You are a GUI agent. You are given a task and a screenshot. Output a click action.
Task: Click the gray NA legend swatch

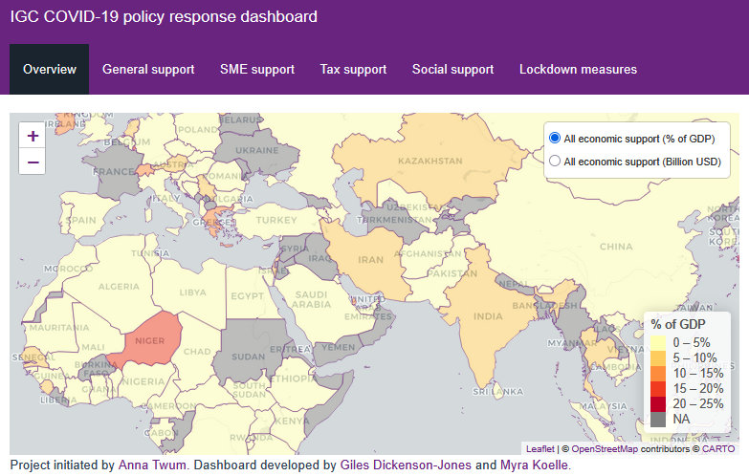tap(658, 420)
